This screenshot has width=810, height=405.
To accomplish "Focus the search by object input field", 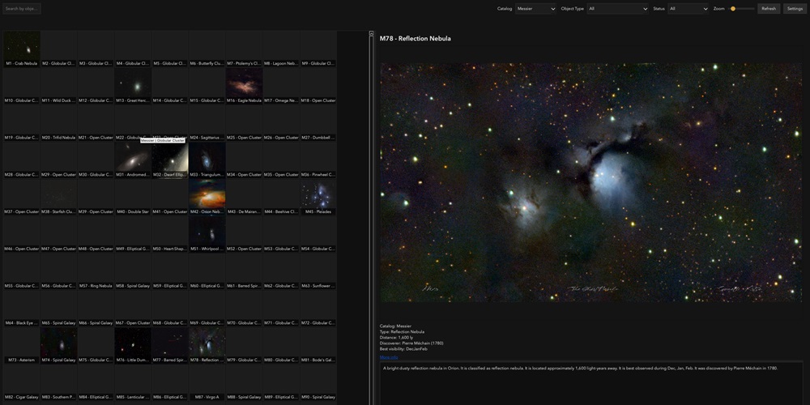I will 21,9.
